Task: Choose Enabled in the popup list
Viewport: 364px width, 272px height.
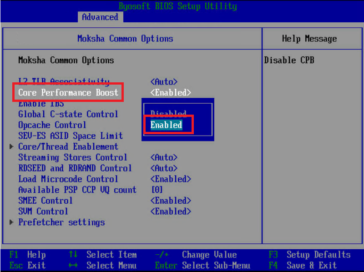Action: [166, 125]
